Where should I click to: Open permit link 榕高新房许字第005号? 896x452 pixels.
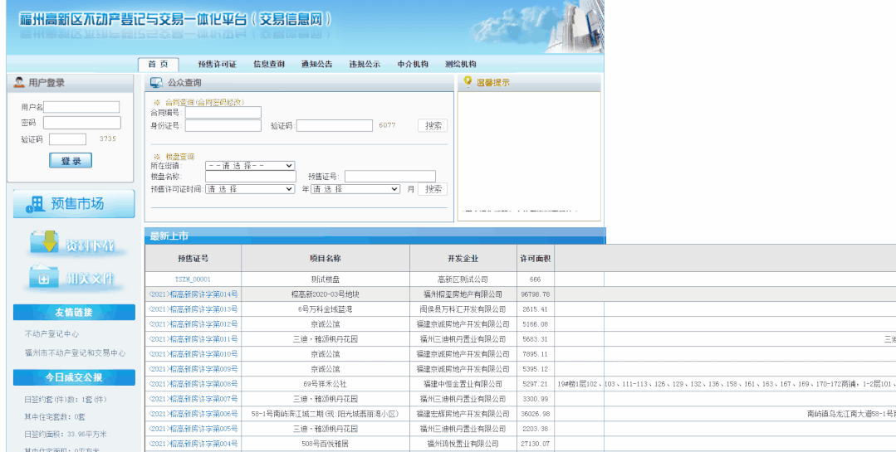193,429
